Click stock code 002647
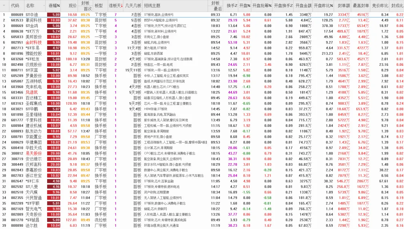 (x=17, y=181)
